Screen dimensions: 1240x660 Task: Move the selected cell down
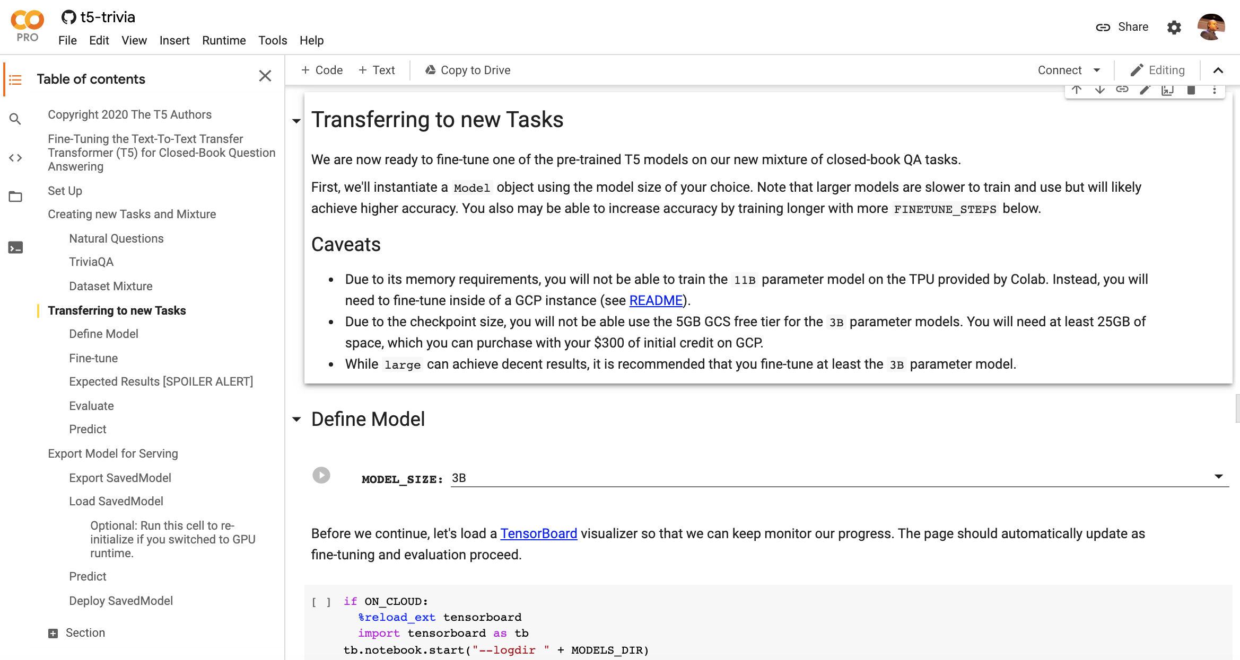[1099, 90]
